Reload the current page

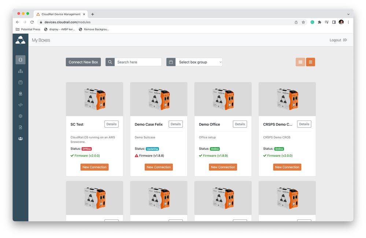coord(32,22)
